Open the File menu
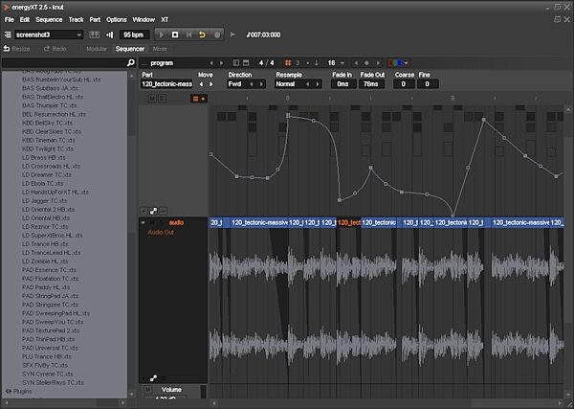Viewport: 574px width, 409px height. point(10,19)
